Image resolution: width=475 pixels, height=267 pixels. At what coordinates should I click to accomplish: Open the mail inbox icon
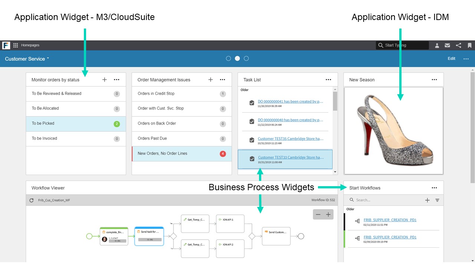click(x=447, y=45)
